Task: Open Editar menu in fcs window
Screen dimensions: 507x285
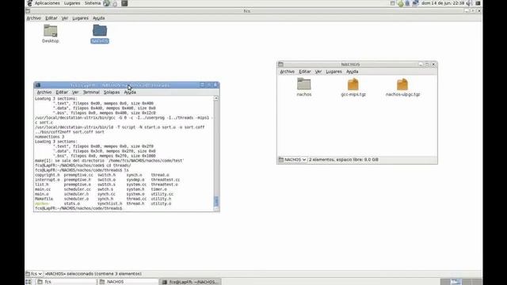Action: coord(51,18)
